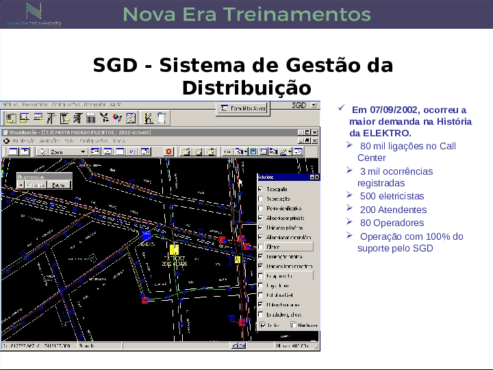Click the text '500 eletricistas'
Screen dimensions: 493x370
coord(392,196)
